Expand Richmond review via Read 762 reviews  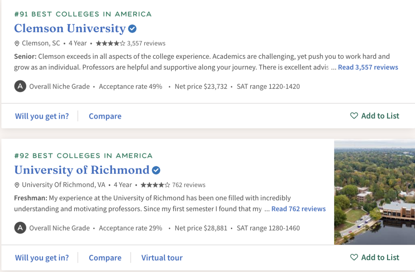[x=298, y=209]
